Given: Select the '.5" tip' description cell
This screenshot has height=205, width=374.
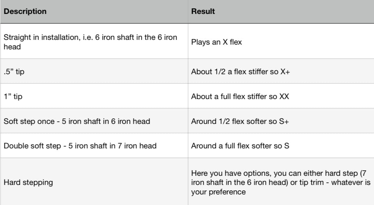Looking at the screenshot, I should click(14, 72).
